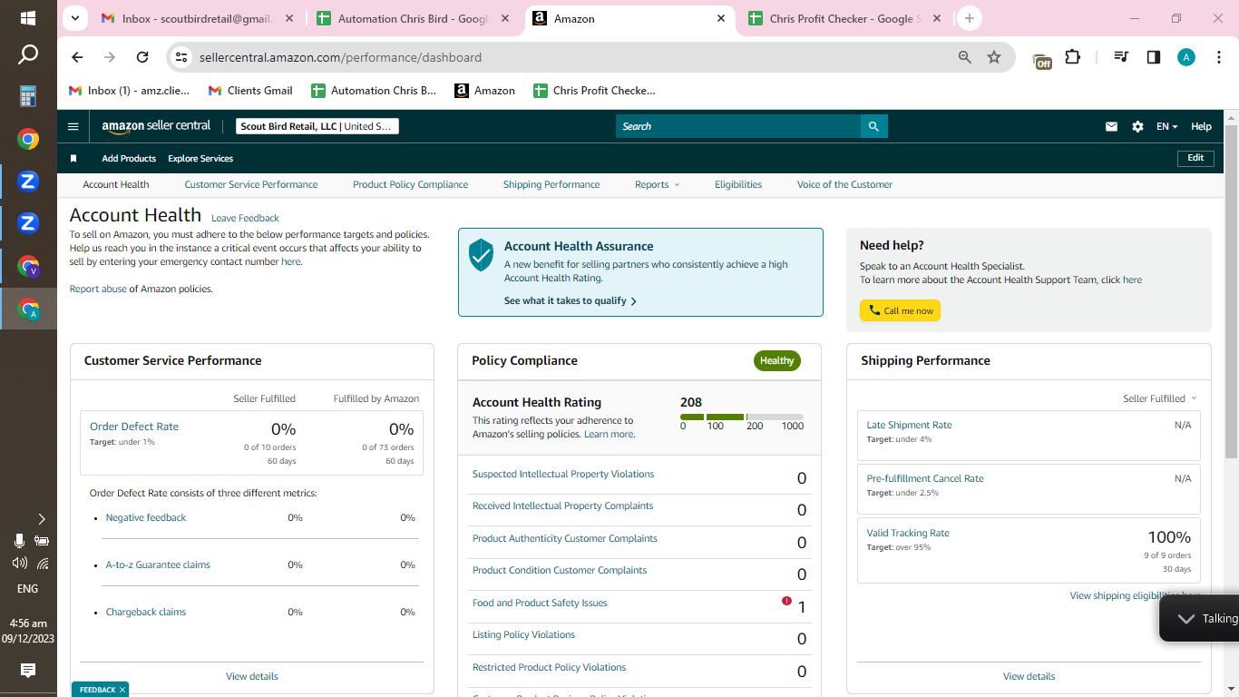Viewport: 1239px width, 697px height.
Task: Click the bookmark flag icon beside Add Products
Action: point(73,159)
